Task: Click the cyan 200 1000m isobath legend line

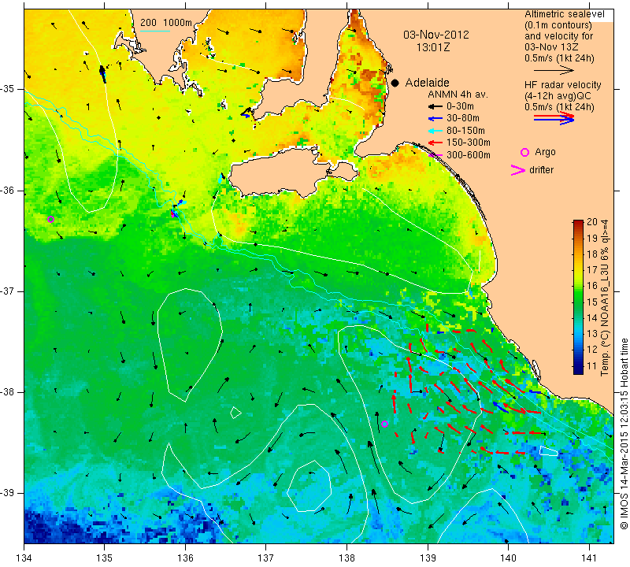Action: 155,31
